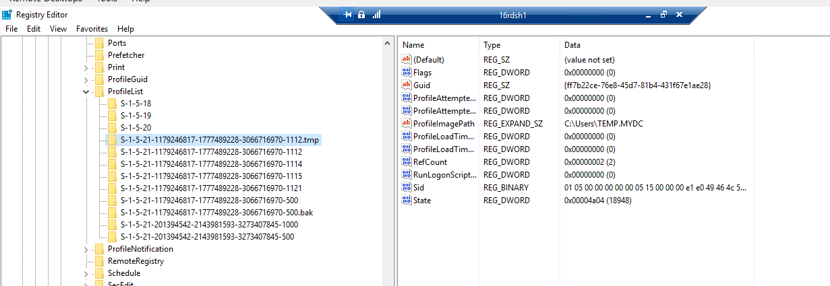Image resolution: width=830 pixels, height=286 pixels.
Task: Click the signal strength bars icon
Action: pyautogui.click(x=376, y=15)
